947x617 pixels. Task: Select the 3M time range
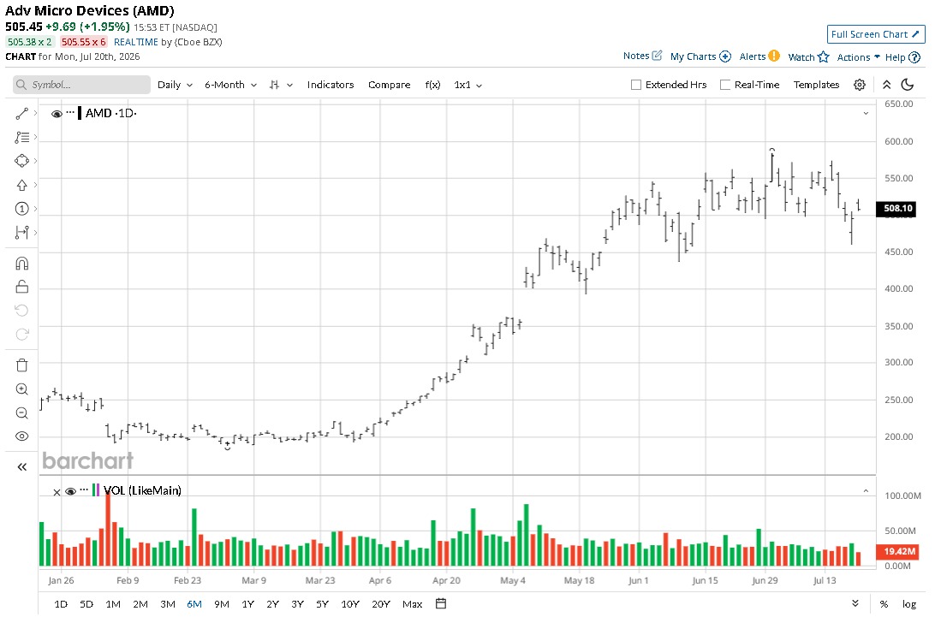(168, 603)
